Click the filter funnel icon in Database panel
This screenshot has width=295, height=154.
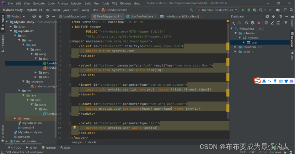click(x=286, y=23)
